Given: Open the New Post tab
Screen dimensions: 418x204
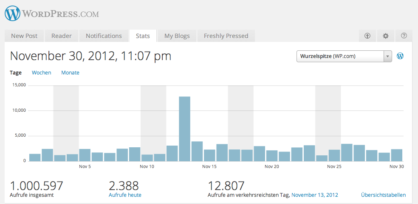Looking at the screenshot, I should click(x=24, y=36).
